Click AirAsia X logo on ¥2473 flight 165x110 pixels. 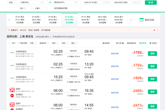click(x=12, y=105)
